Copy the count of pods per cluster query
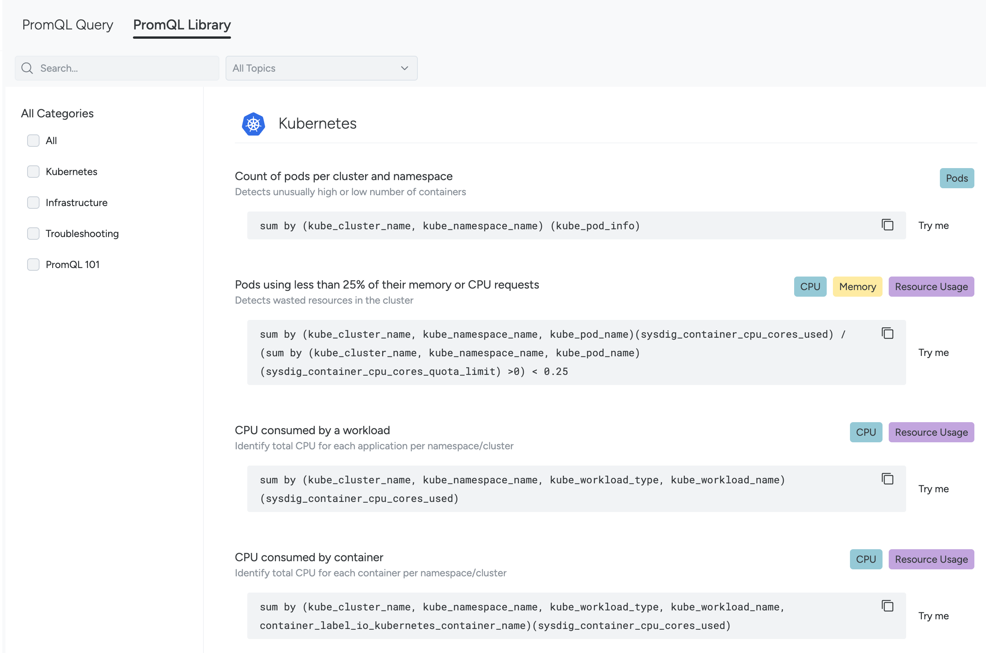The width and height of the screenshot is (986, 653). tap(887, 225)
